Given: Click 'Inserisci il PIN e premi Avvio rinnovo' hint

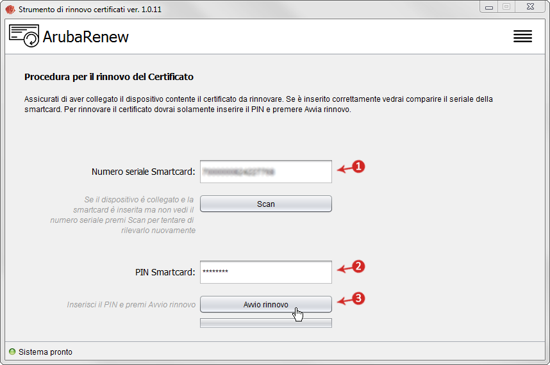Looking at the screenshot, I should 131,305.
